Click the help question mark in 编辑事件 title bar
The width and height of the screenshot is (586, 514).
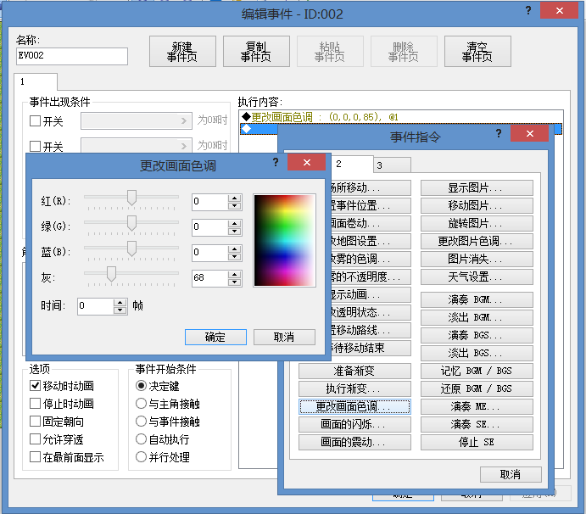pos(528,10)
